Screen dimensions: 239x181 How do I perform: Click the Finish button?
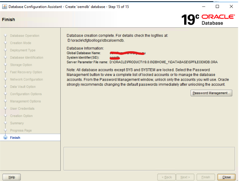coord(206,177)
